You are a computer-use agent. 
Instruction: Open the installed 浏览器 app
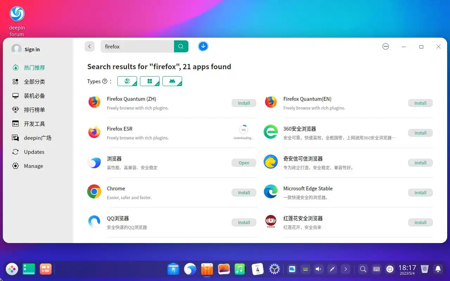[244, 163]
